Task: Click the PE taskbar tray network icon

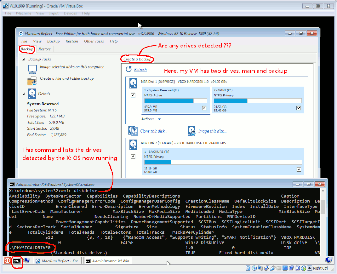Action: (328, 260)
